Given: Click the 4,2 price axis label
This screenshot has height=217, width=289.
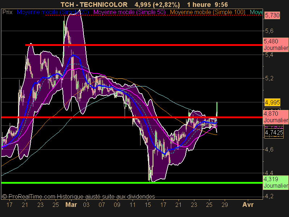Looking at the screenshot, I should [x=269, y=196].
